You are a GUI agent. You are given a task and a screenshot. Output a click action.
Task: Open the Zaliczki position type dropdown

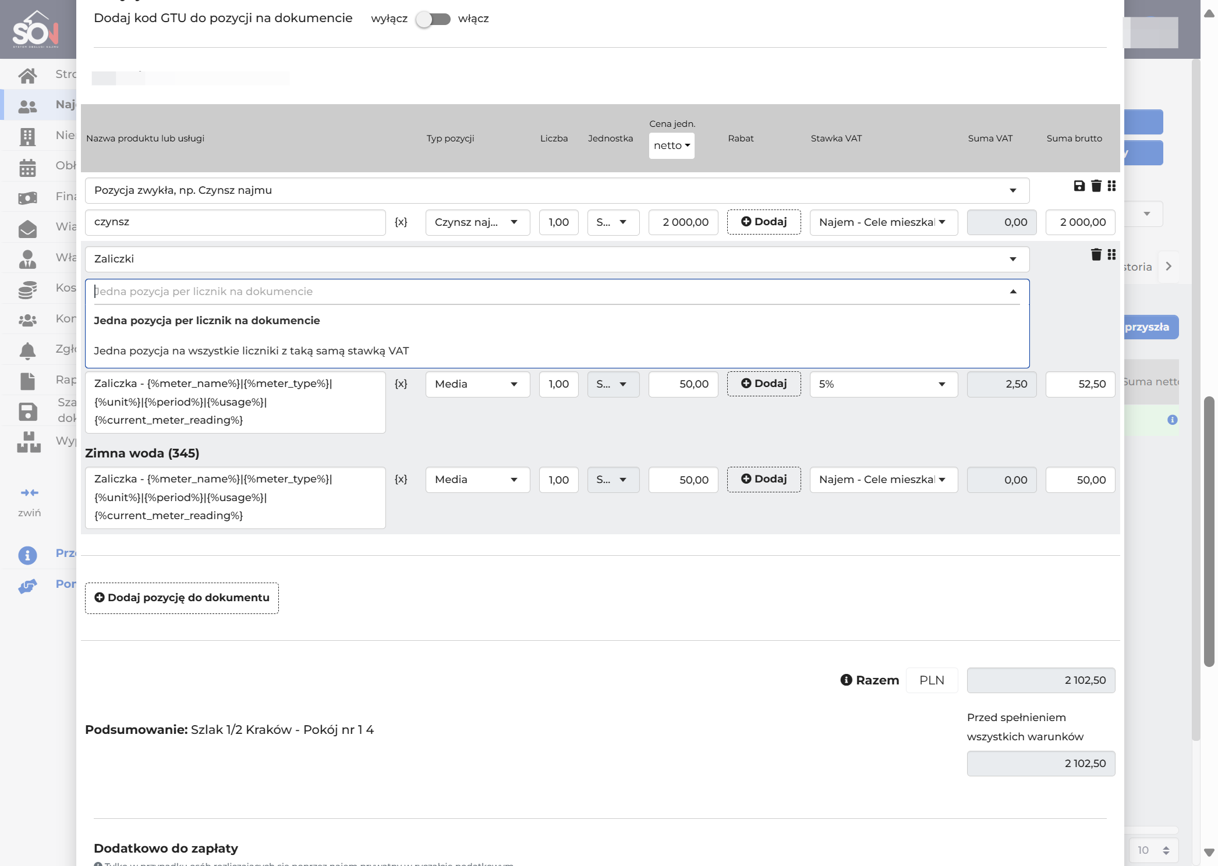557,259
